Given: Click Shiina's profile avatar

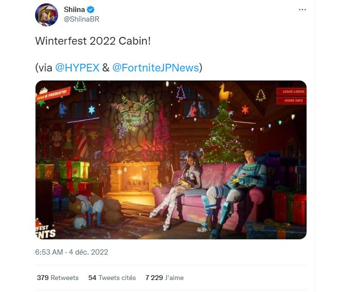Looking at the screenshot, I should click(x=47, y=15).
